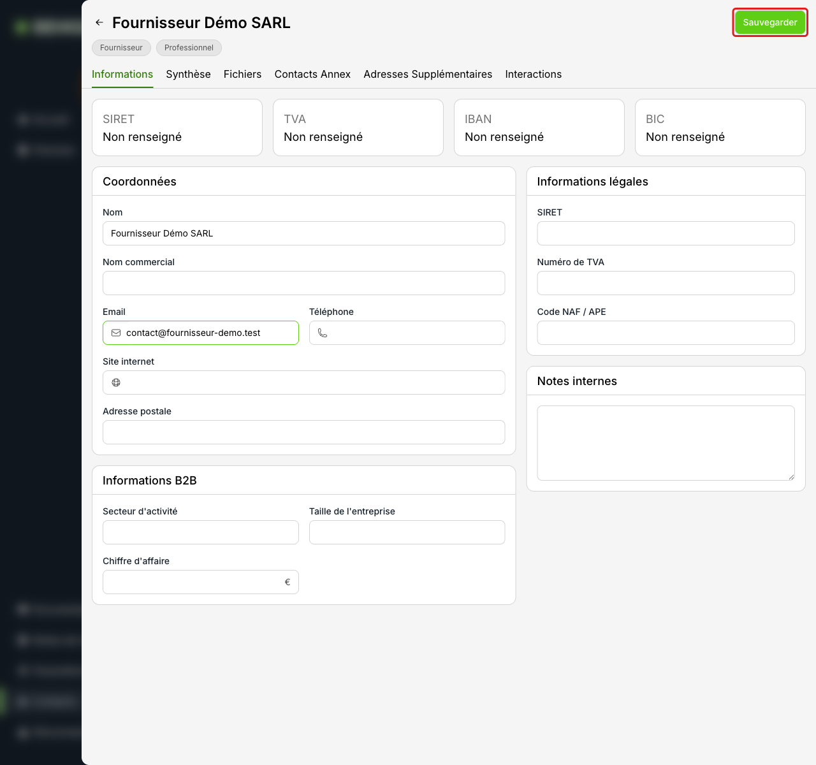Save changes with Sauvegarder button
Image resolution: width=816 pixels, height=765 pixels.
click(x=770, y=22)
